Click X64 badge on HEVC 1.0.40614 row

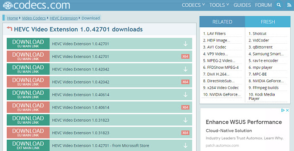(x=185, y=107)
